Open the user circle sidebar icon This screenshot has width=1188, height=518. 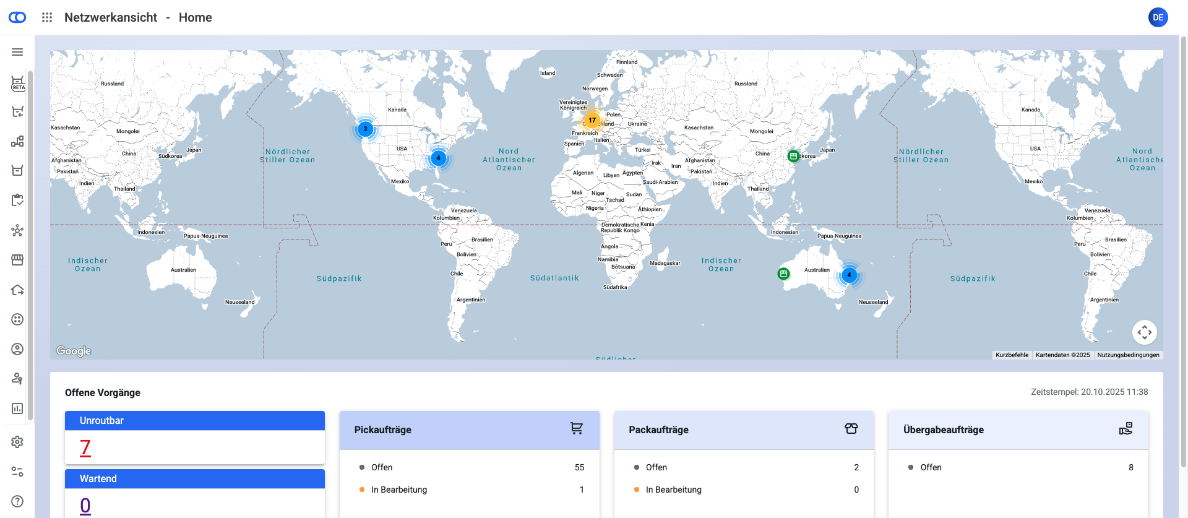[17, 349]
